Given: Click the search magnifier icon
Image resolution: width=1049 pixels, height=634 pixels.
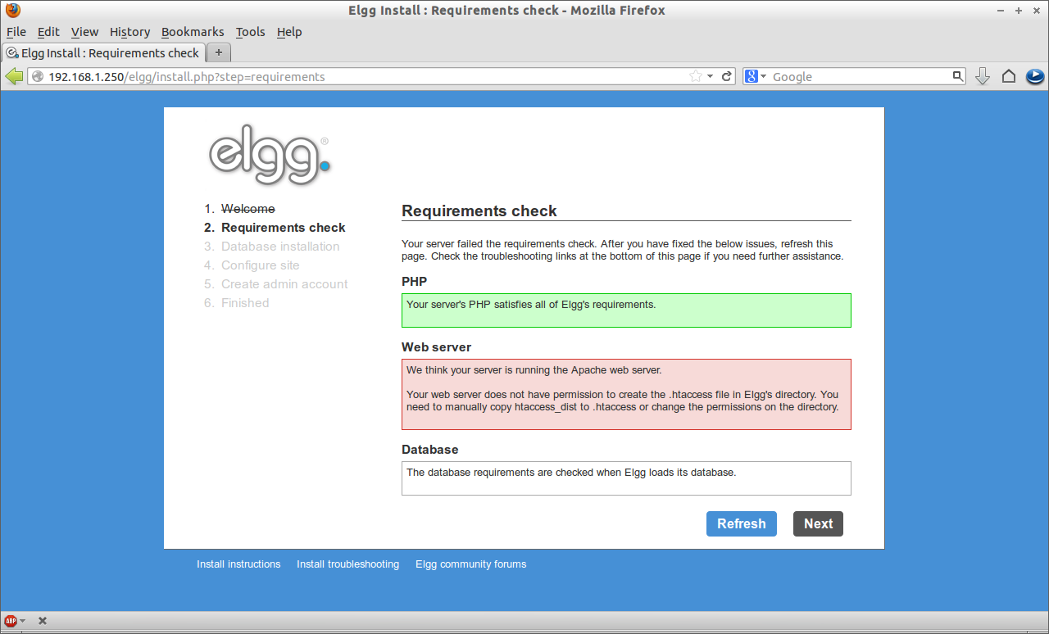Looking at the screenshot, I should 958,76.
